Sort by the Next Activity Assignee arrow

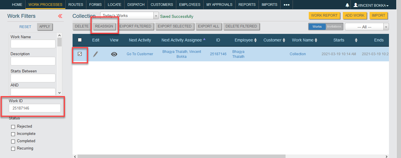[204, 39]
